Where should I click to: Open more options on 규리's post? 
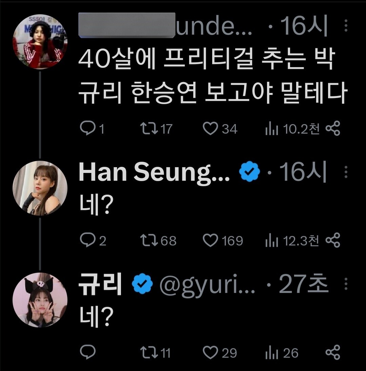pyautogui.click(x=346, y=284)
